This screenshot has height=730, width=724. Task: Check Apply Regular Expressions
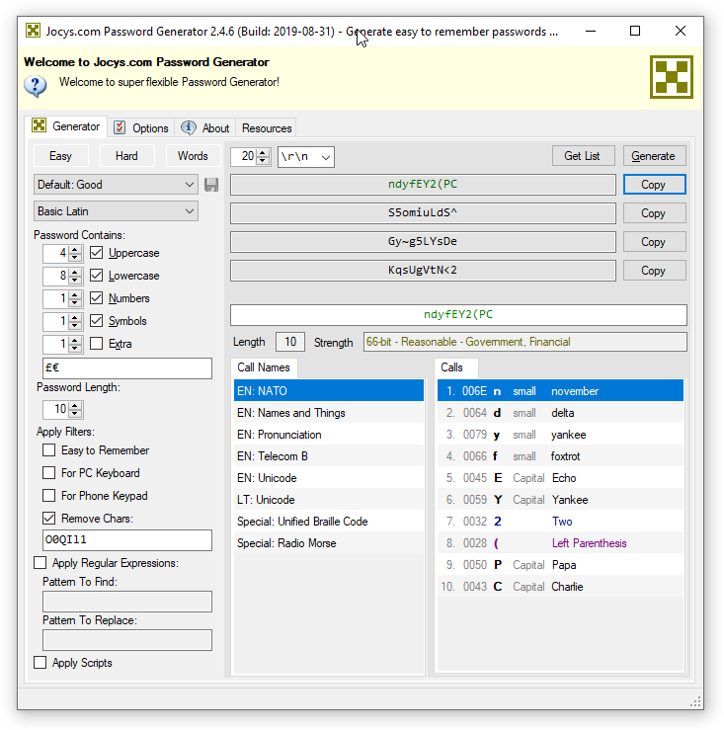coord(40,563)
